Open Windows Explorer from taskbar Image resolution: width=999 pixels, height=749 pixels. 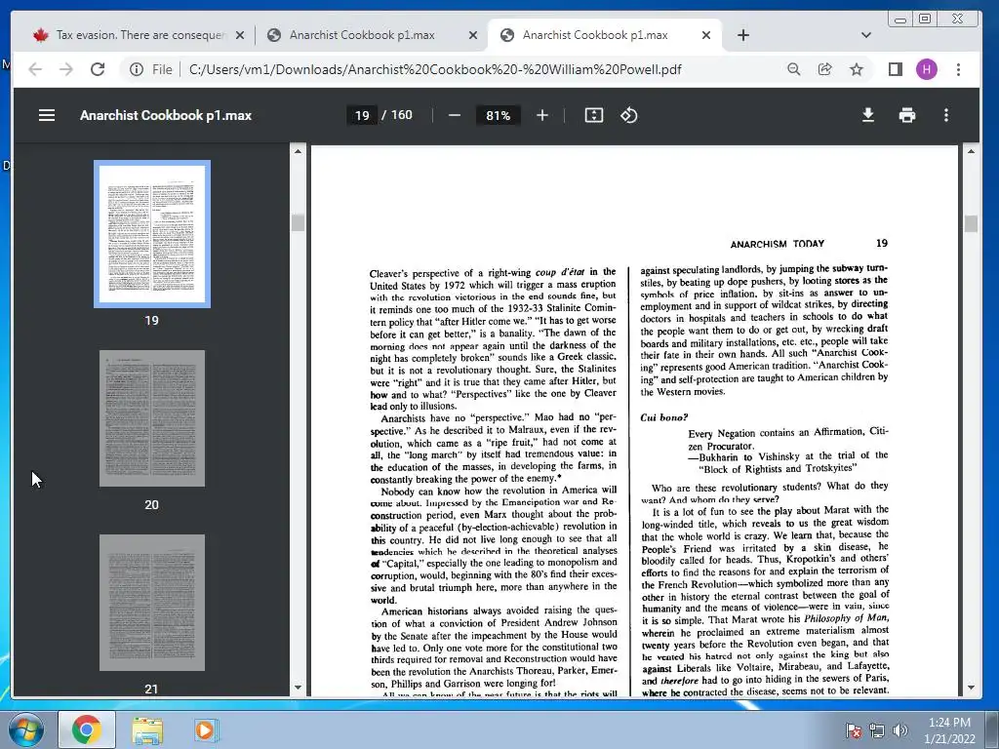click(x=147, y=729)
